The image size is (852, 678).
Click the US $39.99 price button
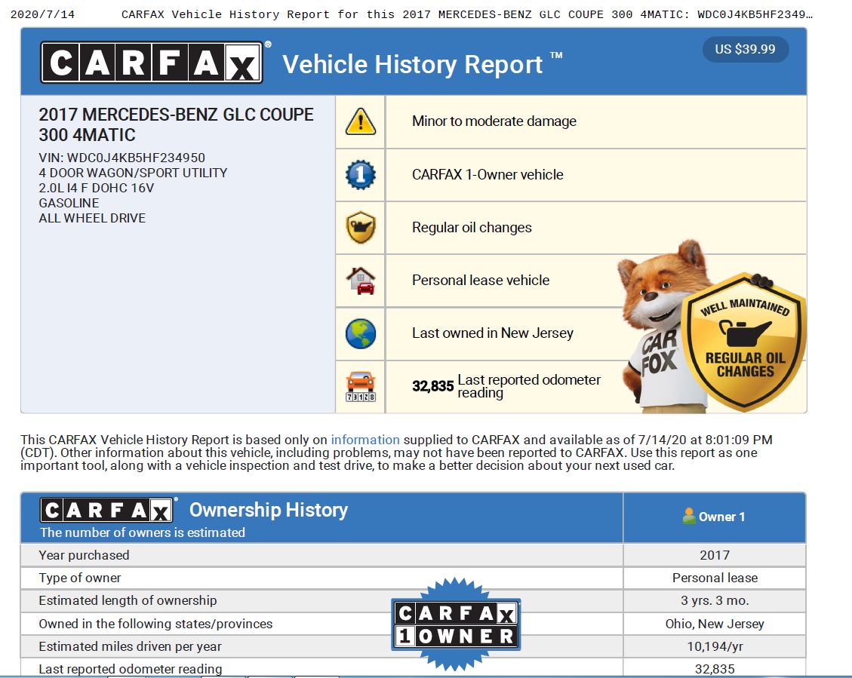point(745,49)
